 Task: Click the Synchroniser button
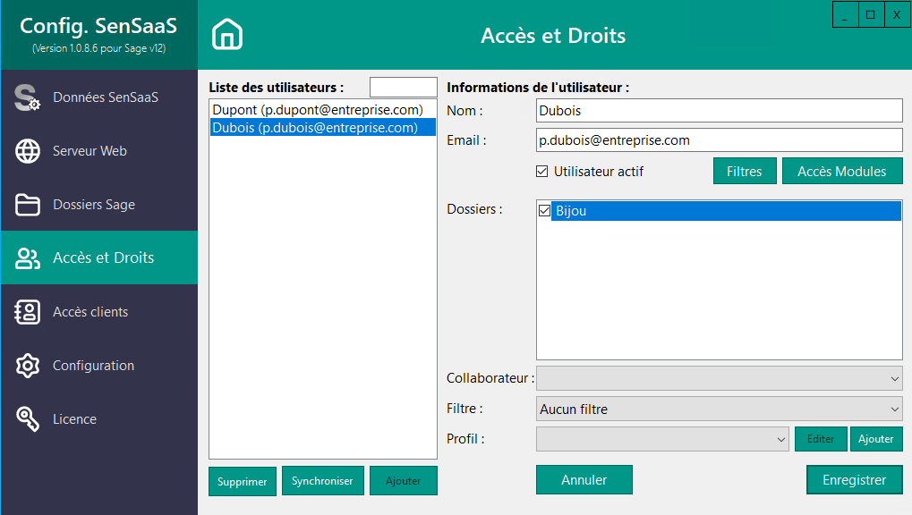[x=323, y=481]
